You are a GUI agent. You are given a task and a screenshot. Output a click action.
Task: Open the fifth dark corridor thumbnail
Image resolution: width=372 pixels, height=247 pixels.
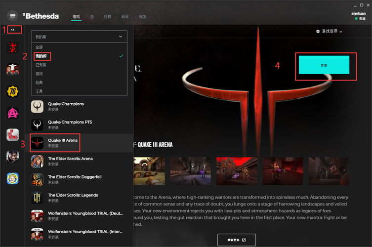click(329, 171)
